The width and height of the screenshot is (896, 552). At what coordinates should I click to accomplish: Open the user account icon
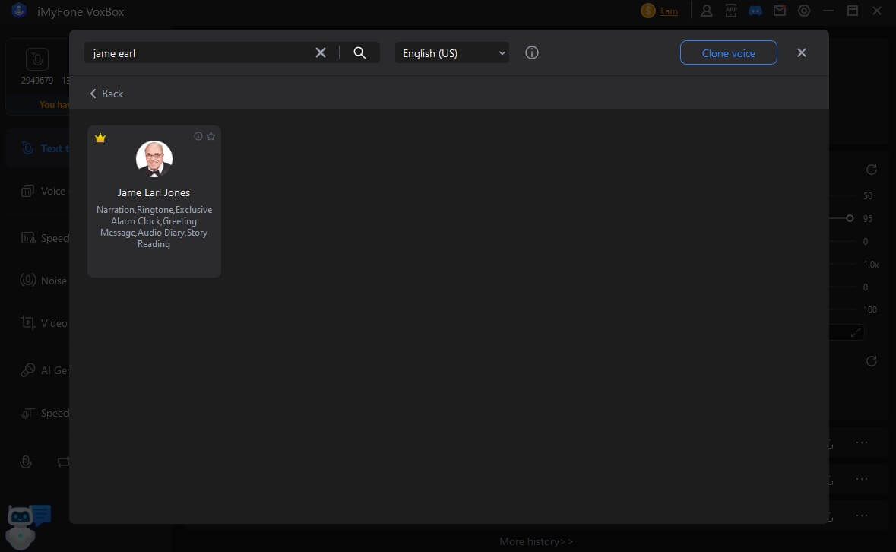coord(706,11)
